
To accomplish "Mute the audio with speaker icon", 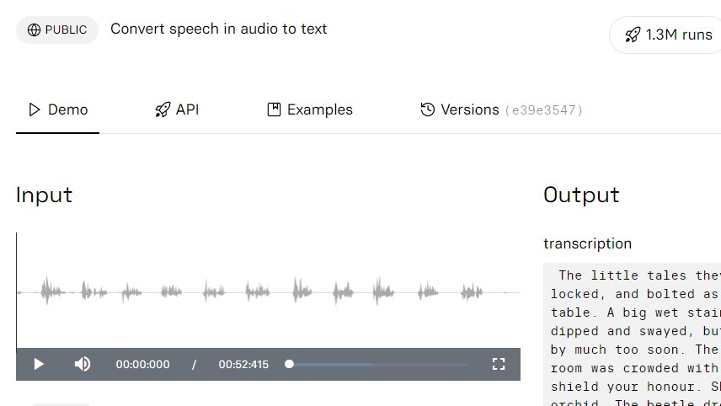I will pyautogui.click(x=83, y=364).
